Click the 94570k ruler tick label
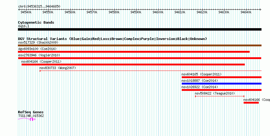 click(92, 12)
